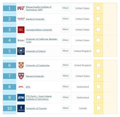Expand More for University of Cambridge
Image resolution: width=120 pixels, height=117 pixels.
coord(66,65)
